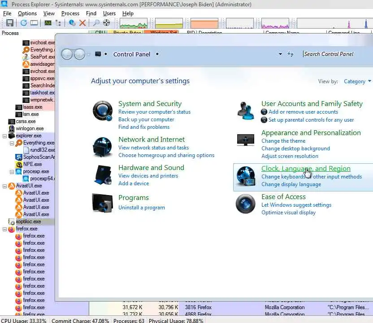373x323 pixels.
Task: Click the Hardware and Sound printer icon
Action: (x=103, y=175)
